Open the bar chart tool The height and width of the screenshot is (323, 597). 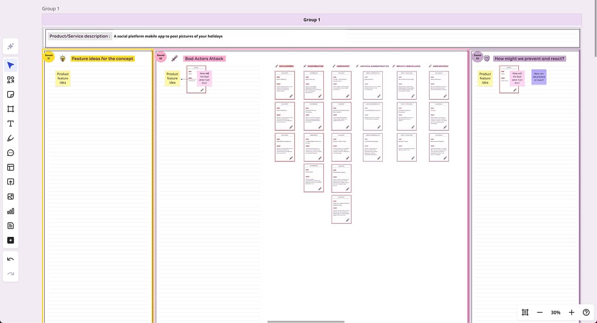coord(10,211)
